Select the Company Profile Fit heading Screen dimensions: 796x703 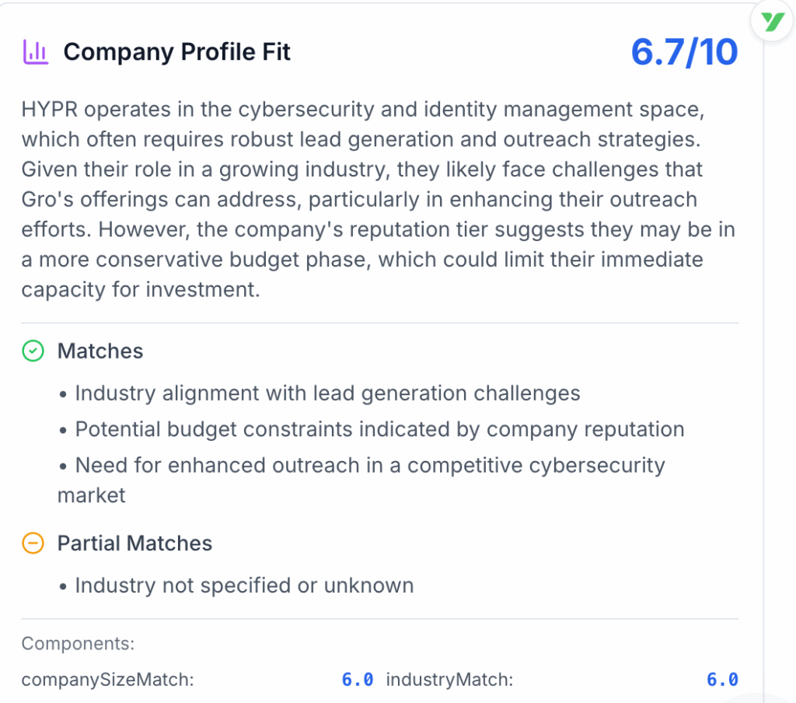tap(177, 51)
